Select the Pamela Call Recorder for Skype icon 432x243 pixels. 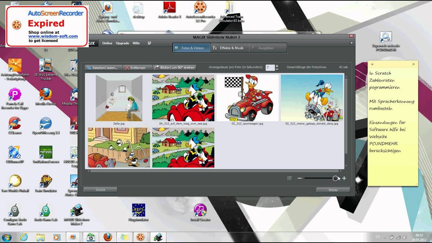coord(15,99)
